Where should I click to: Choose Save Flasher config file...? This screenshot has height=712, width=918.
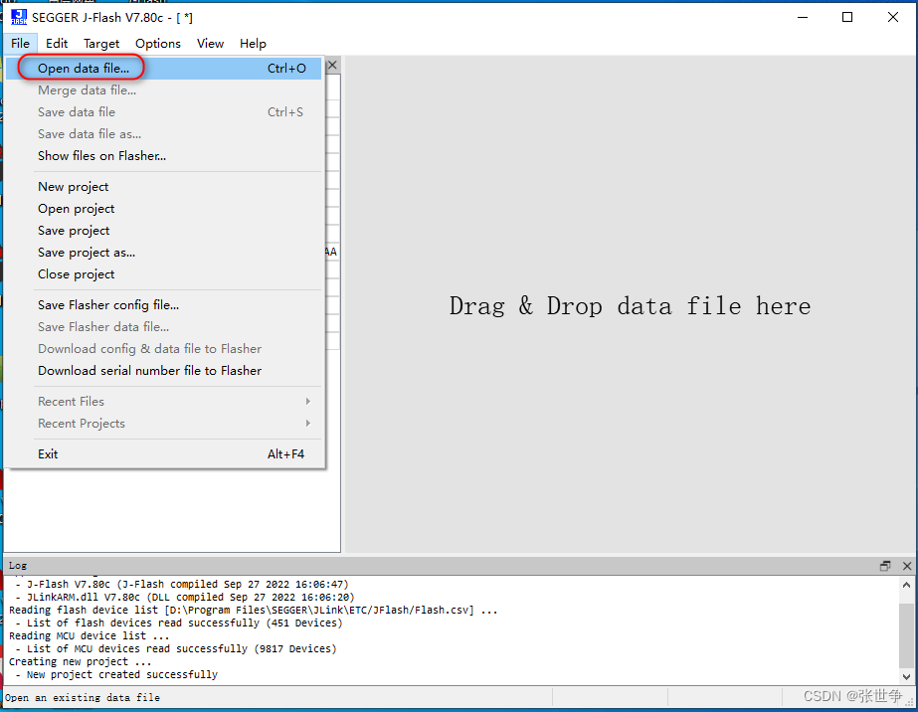pos(164,305)
